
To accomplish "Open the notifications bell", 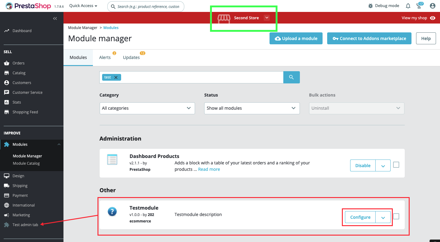I will [408, 5].
